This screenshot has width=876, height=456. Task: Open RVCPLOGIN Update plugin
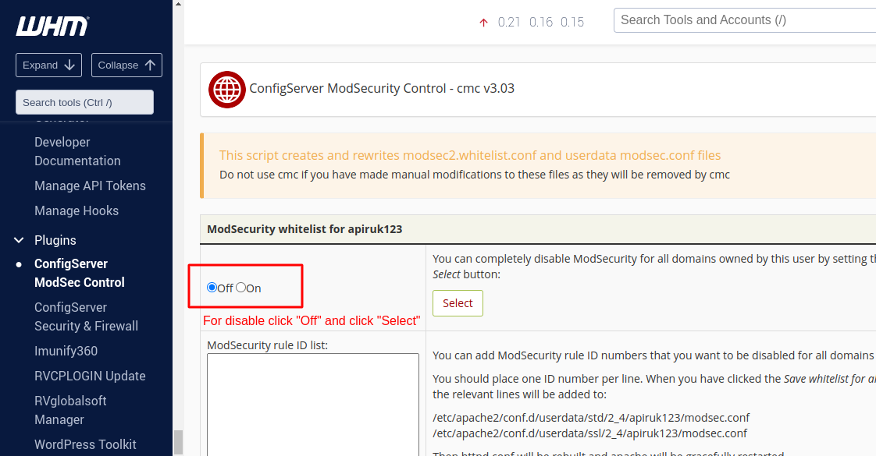(x=90, y=376)
